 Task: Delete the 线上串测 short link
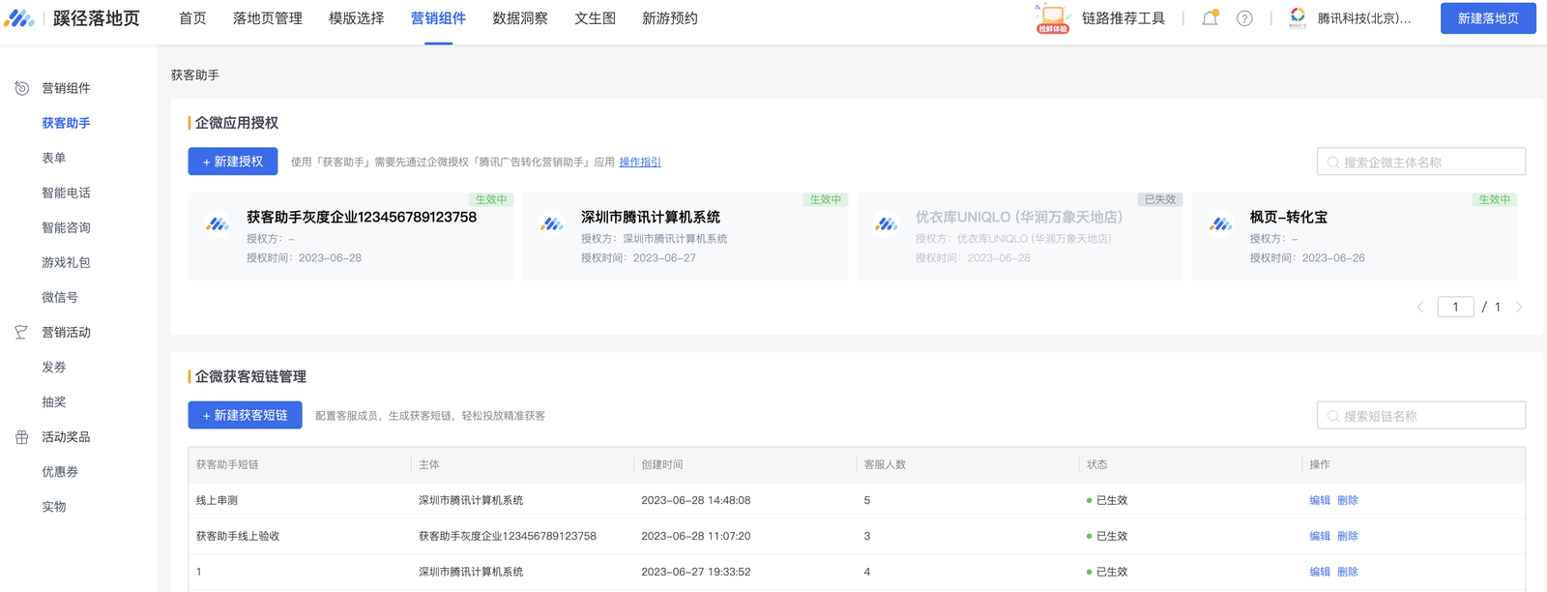pyautogui.click(x=1348, y=500)
